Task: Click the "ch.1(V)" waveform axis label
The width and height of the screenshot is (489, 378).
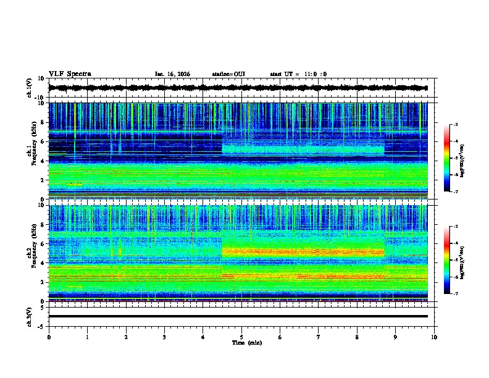Action: click(30, 88)
